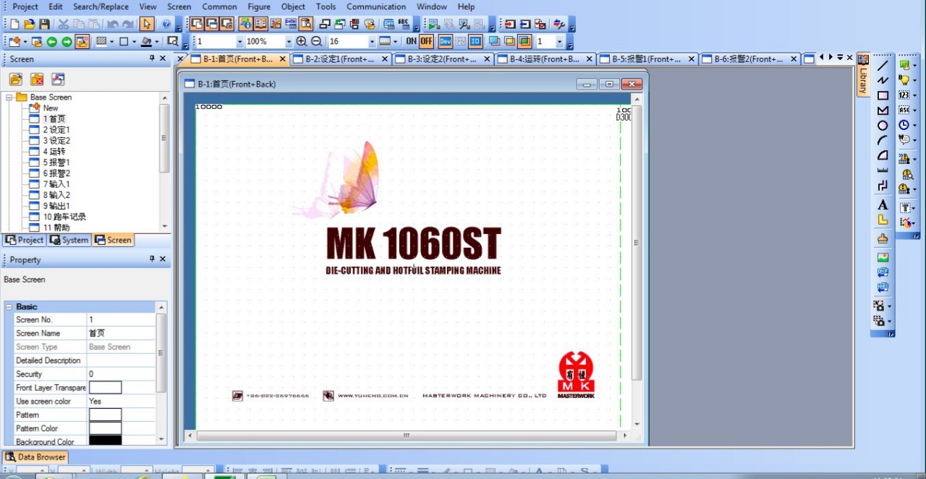This screenshot has width=926, height=479.
Task: Select screen 4 运转 in tree
Action: tap(54, 152)
